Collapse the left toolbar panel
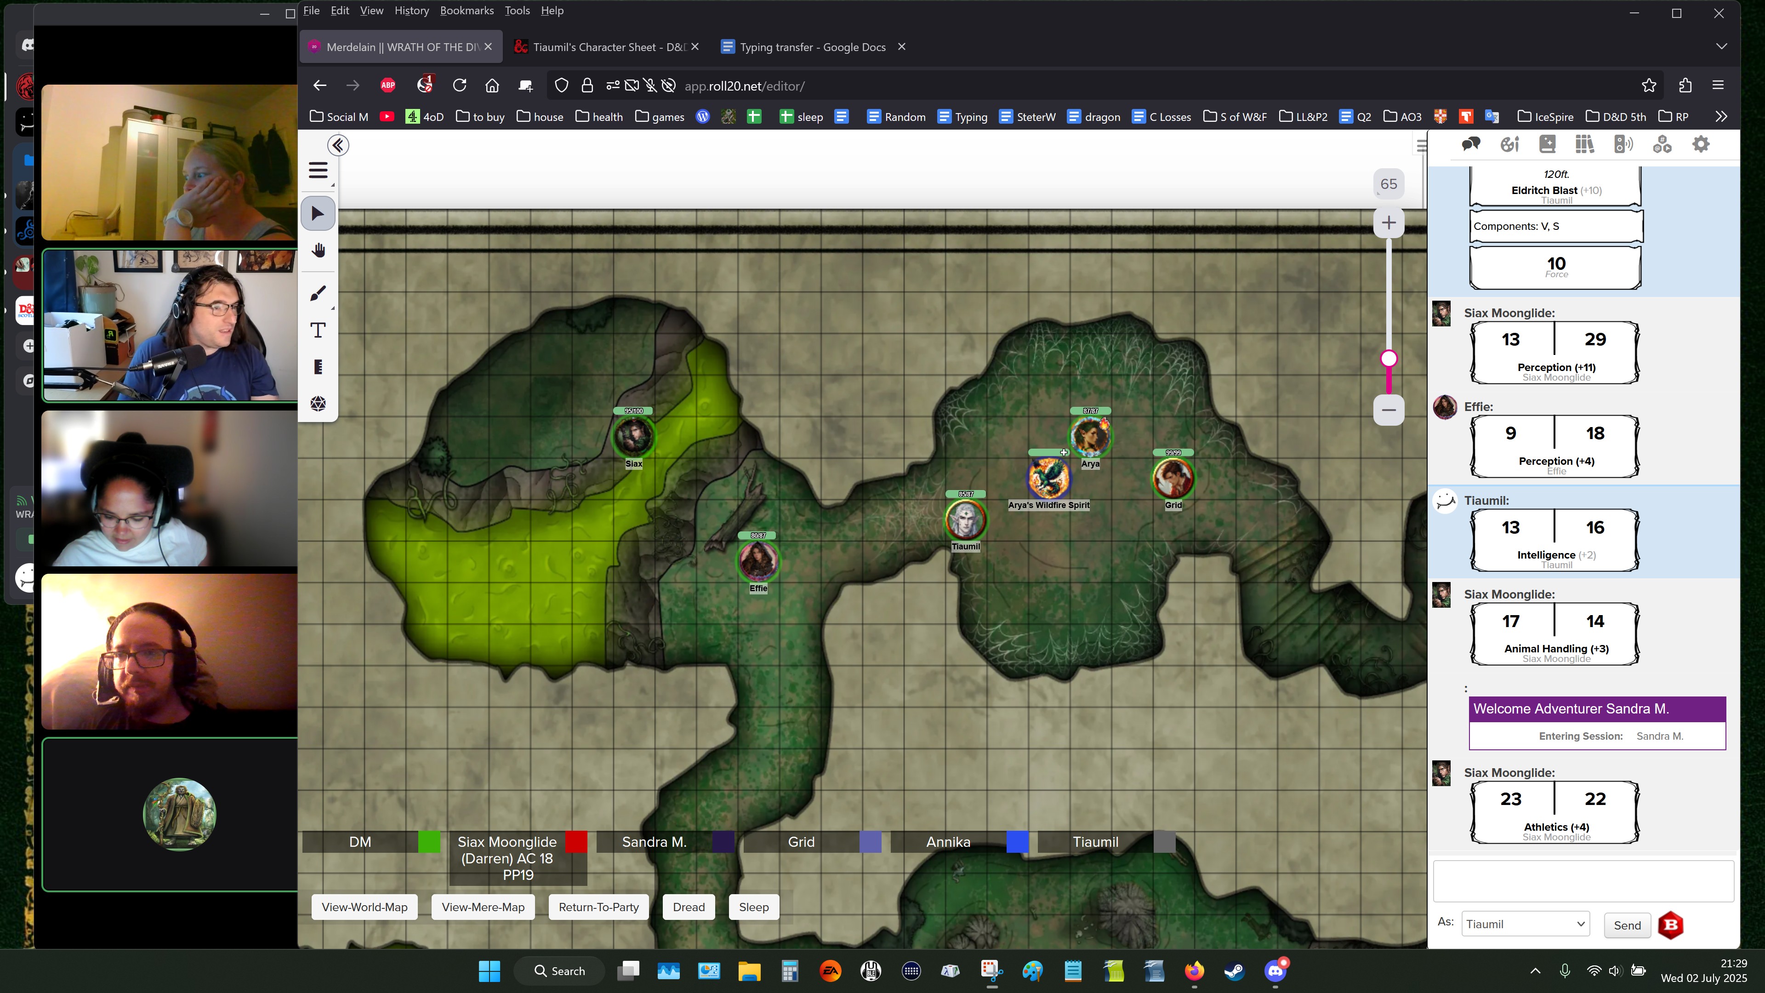 [338, 145]
